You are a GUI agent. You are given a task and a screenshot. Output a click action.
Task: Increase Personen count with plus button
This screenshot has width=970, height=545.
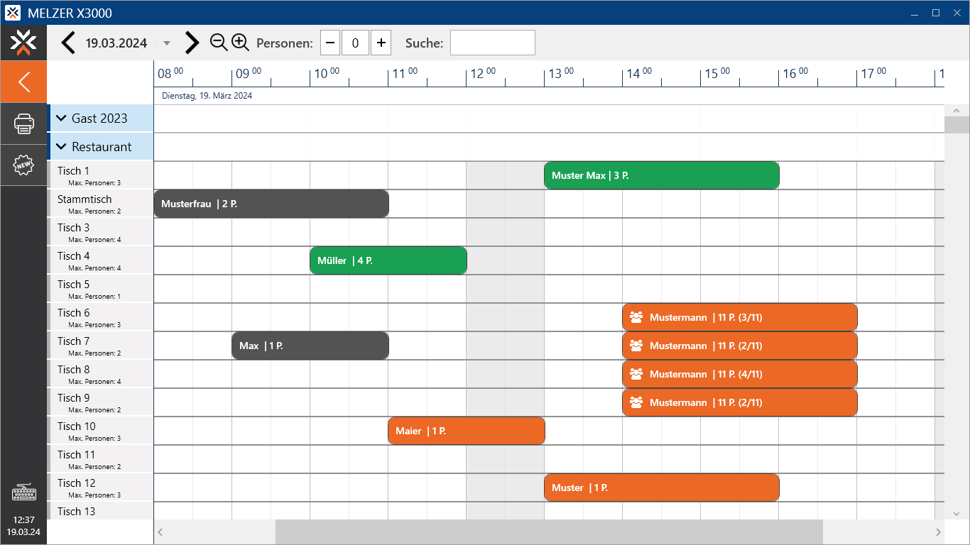coord(381,43)
